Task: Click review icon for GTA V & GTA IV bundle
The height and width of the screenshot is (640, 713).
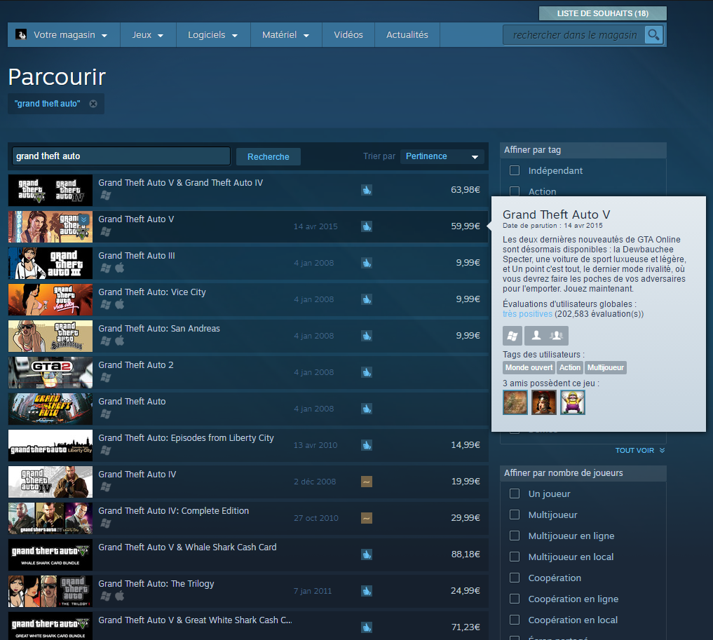Action: point(367,190)
